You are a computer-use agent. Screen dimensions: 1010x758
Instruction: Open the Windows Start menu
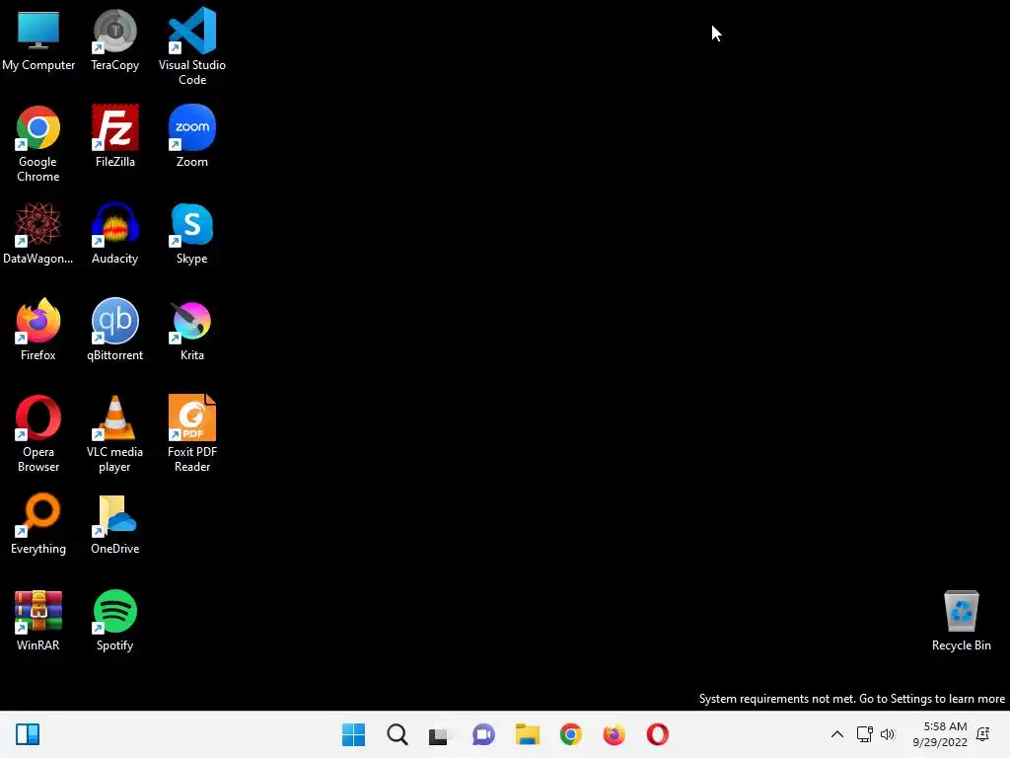pyautogui.click(x=353, y=734)
